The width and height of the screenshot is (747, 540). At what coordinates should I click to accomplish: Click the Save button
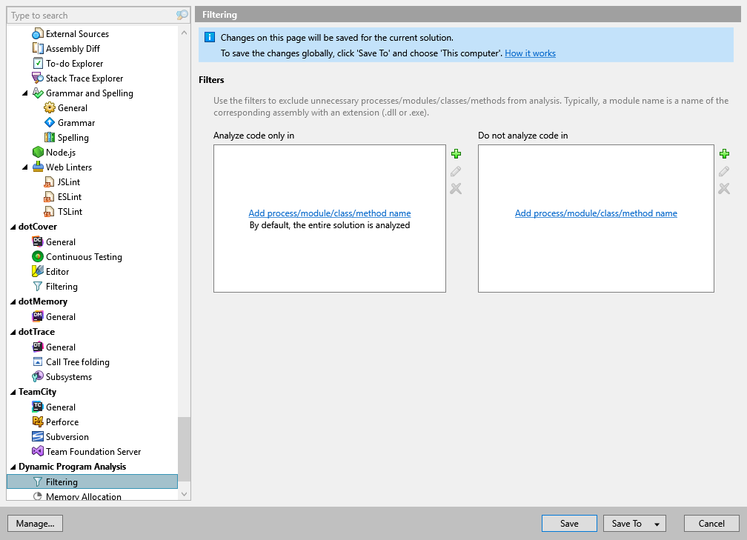568,523
